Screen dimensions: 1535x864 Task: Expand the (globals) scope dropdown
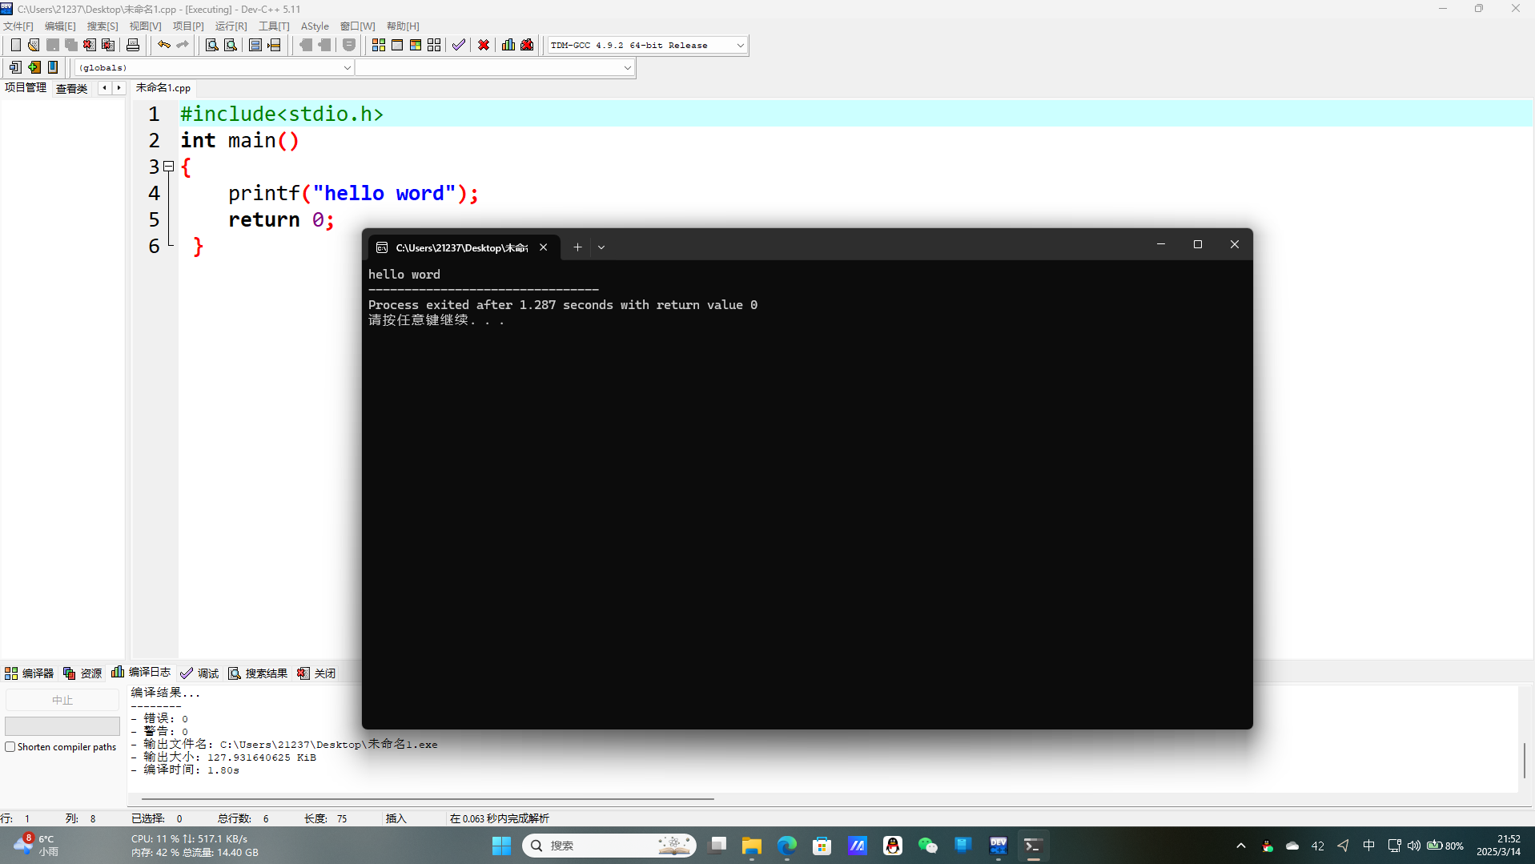click(347, 68)
